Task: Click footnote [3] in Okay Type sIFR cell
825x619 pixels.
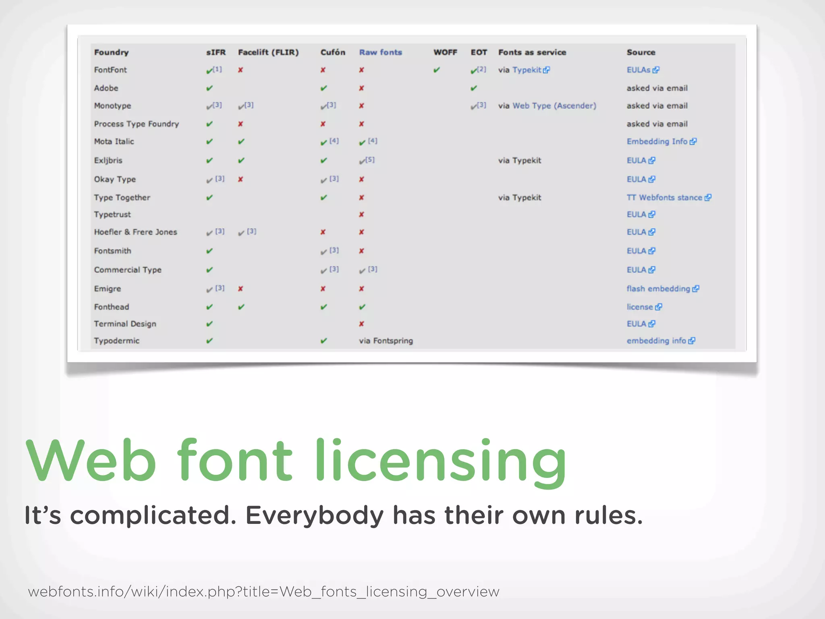Action: 220,179
